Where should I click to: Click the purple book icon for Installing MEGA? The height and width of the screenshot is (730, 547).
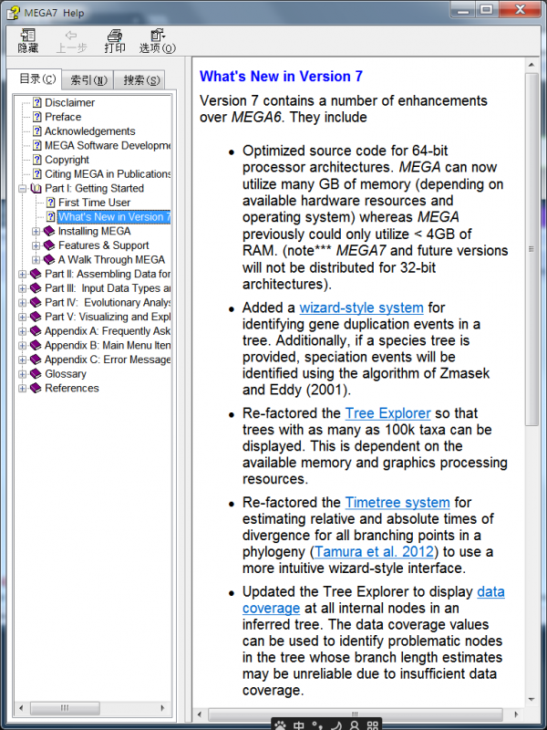(x=49, y=231)
